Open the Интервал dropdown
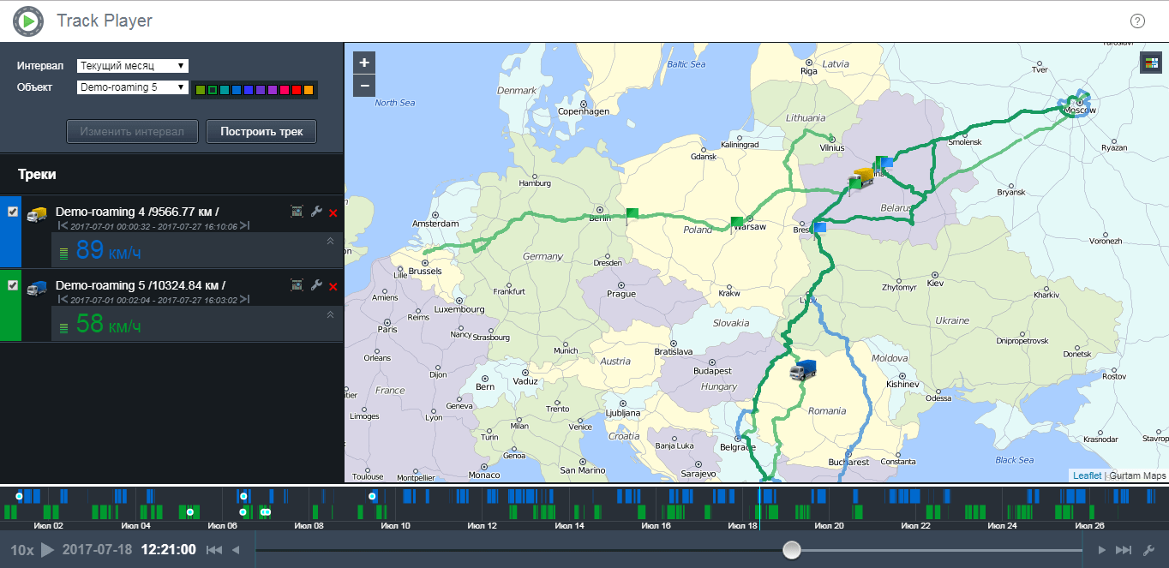The width and height of the screenshot is (1169, 568). 132,66
